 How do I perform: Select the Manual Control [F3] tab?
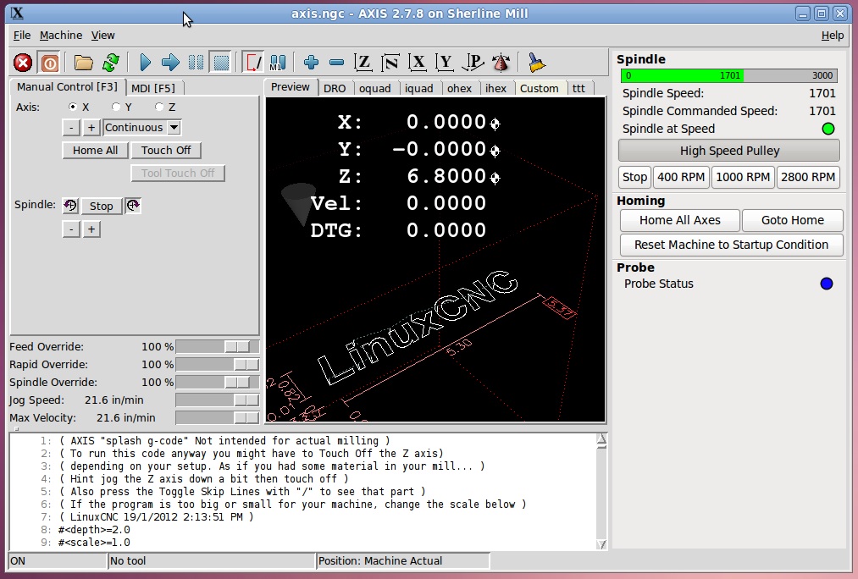coord(67,86)
